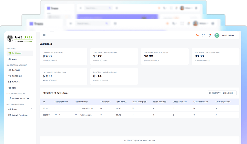Image resolution: width=247 pixels, height=144 pixels.
Task: Enter fullscreen with the expand icon
Action: [x=203, y=35]
